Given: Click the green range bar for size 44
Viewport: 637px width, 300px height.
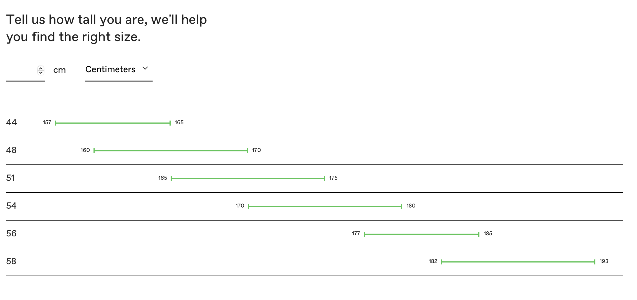Looking at the screenshot, I should click(113, 123).
